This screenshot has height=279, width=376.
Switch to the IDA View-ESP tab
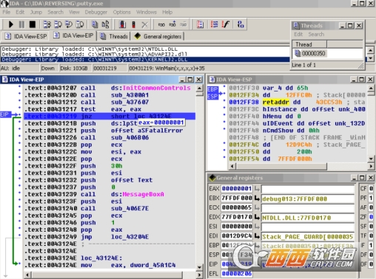[26, 36]
